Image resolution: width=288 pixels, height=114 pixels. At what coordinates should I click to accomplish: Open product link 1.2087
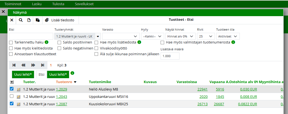[x=61, y=104]
